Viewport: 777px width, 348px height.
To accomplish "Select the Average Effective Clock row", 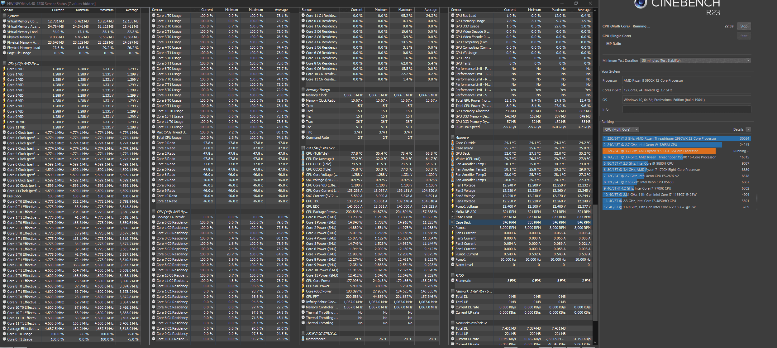I will (x=71, y=329).
